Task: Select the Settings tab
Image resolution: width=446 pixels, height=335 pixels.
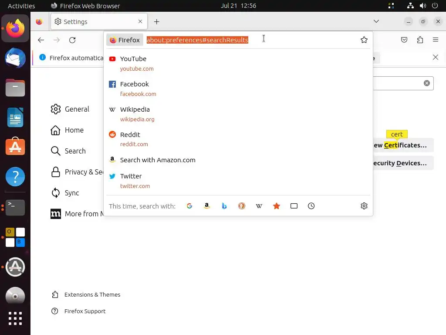Action: (99, 22)
